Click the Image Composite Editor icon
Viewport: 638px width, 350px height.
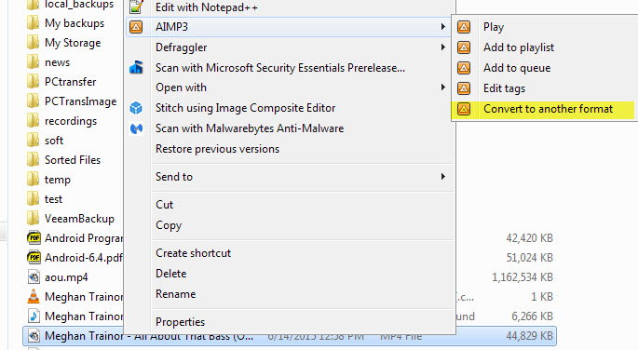coord(136,108)
